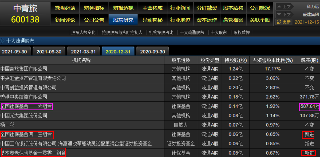Open the 操盘必读 tab
This screenshot has width=320, height=157.
click(x=65, y=8)
